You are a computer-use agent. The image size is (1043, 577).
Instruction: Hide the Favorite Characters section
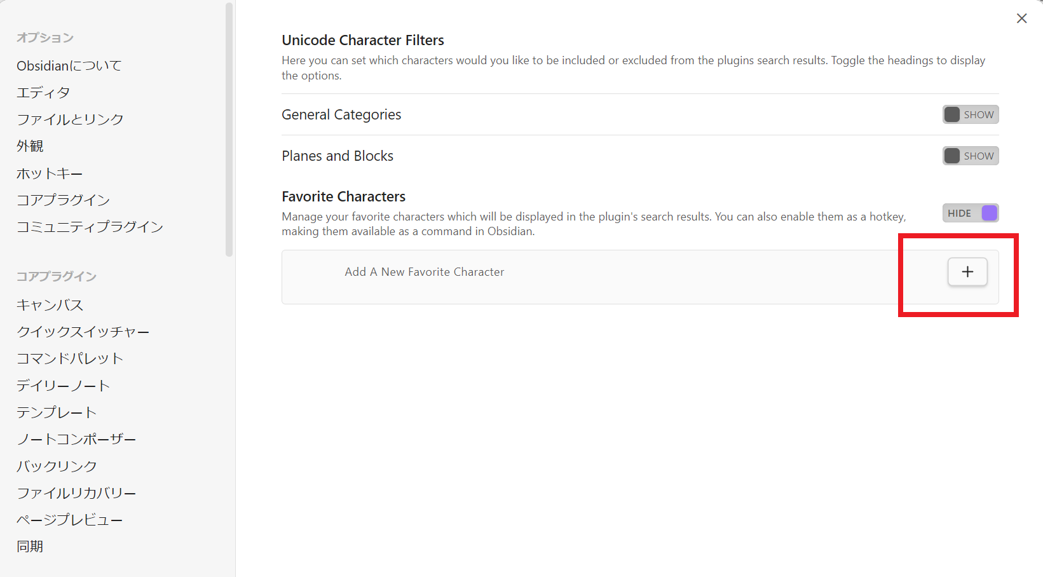point(970,213)
